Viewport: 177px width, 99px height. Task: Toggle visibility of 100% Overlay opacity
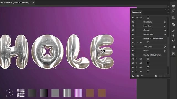point(133,55)
